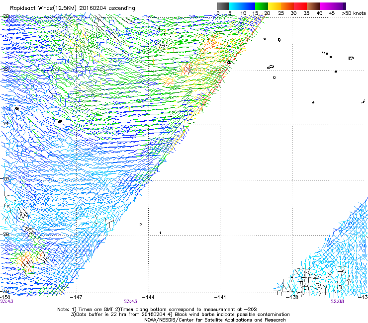Viewport: 368px width, 323px height.
Task: Click the "35" legend scale label
Action: pos(306,13)
